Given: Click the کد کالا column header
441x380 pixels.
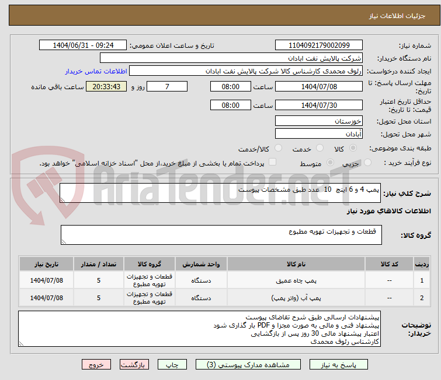Looking at the screenshot, I should tap(389, 264).
